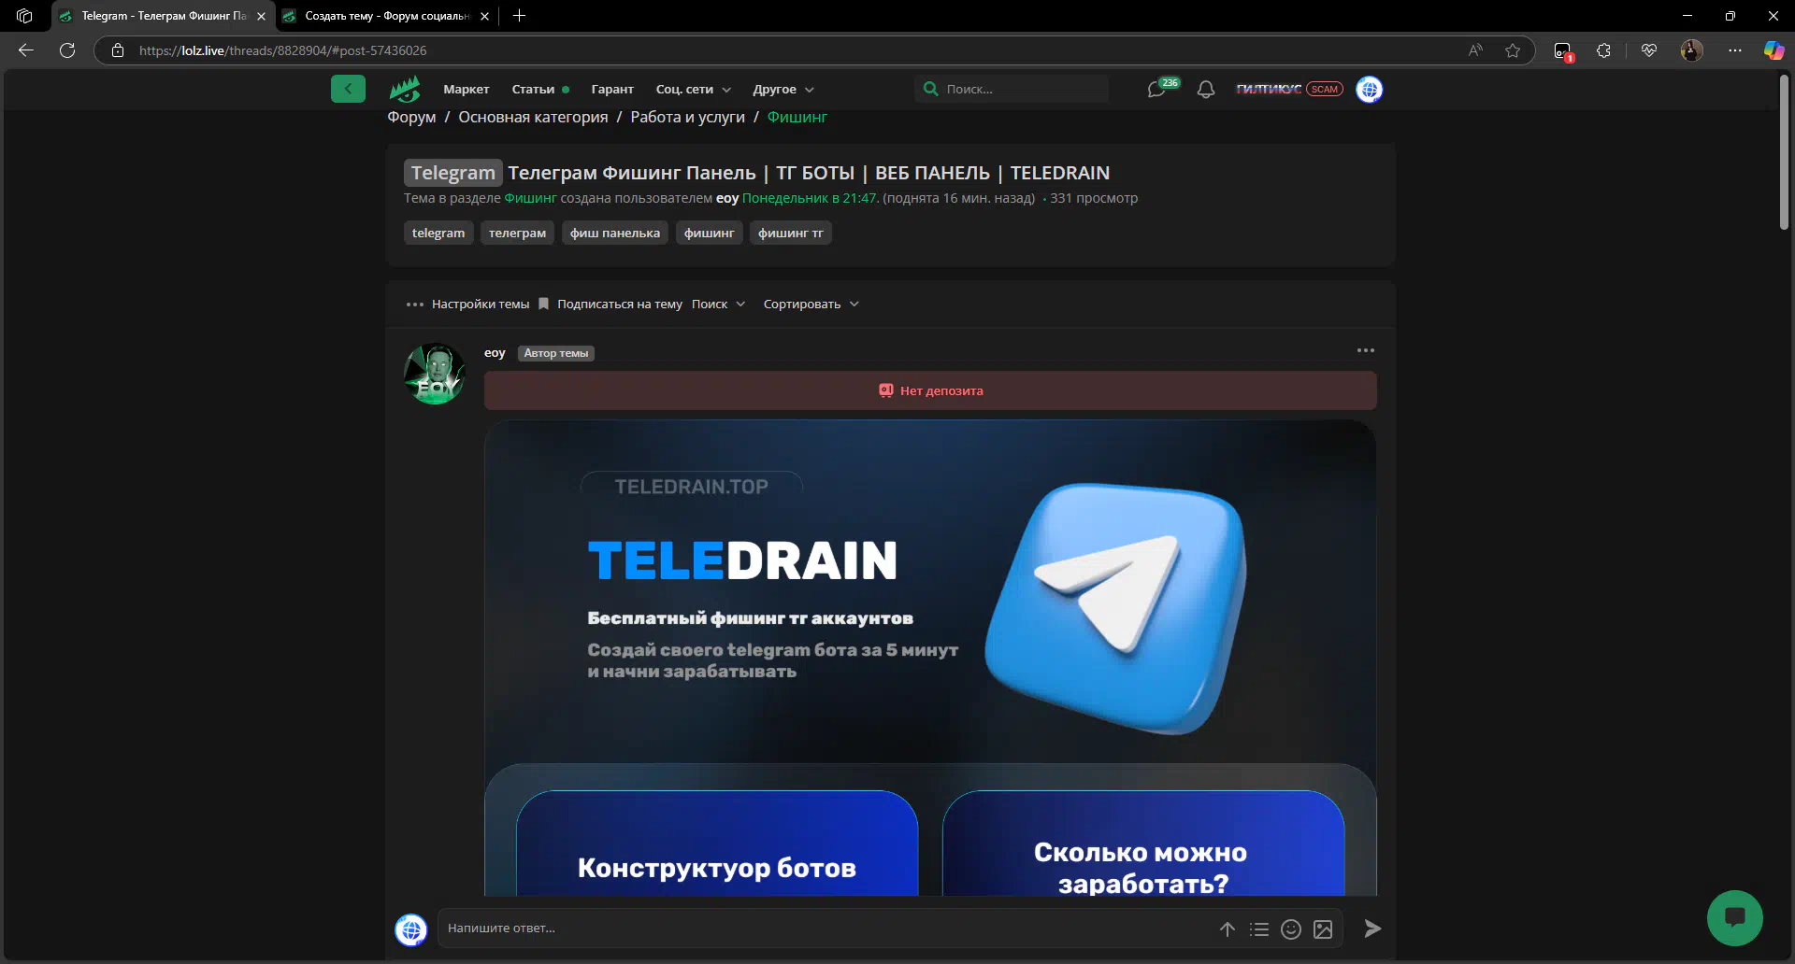Expand the thread Поиск dropdown
The width and height of the screenshot is (1795, 964).
point(718,305)
